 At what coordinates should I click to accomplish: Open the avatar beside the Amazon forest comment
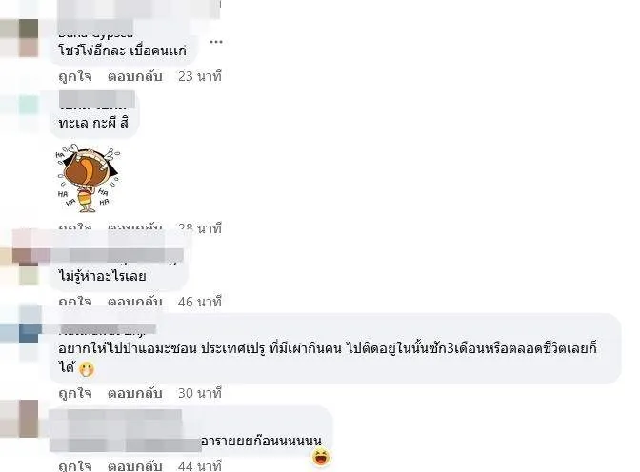(x=20, y=332)
